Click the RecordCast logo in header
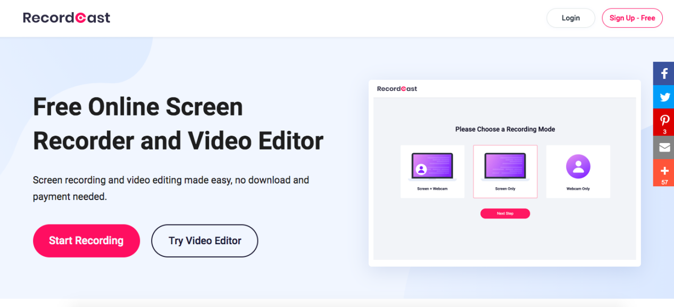Image resolution: width=674 pixels, height=307 pixels. click(x=66, y=18)
